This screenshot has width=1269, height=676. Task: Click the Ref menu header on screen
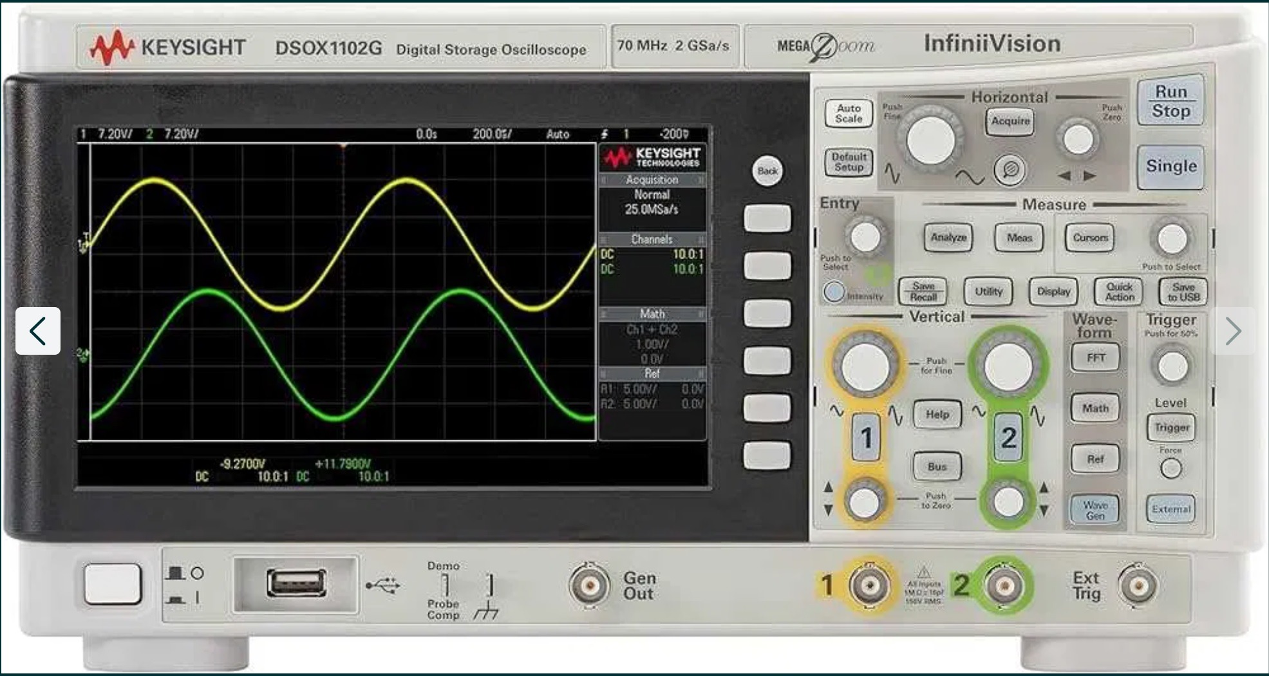coord(652,373)
